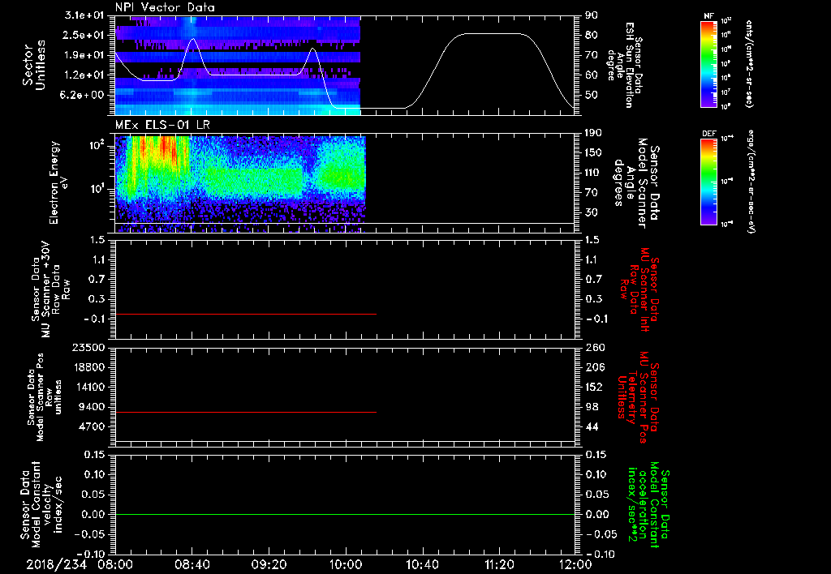831x574 pixels.
Task: Click the 12:00 time tick label
Action: click(576, 564)
